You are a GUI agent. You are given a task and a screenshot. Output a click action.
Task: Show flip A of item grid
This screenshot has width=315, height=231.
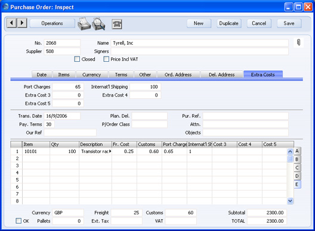tap(297, 151)
